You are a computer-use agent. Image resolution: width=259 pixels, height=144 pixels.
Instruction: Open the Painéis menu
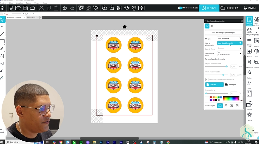pyautogui.click(x=29, y=3)
